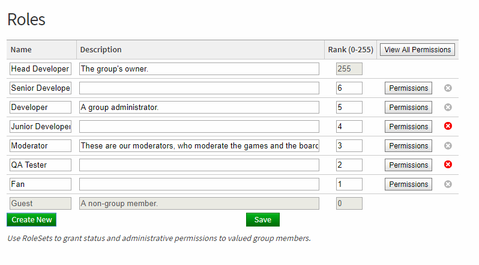Create New role button
Image resolution: width=479 pixels, height=265 pixels.
tap(31, 220)
